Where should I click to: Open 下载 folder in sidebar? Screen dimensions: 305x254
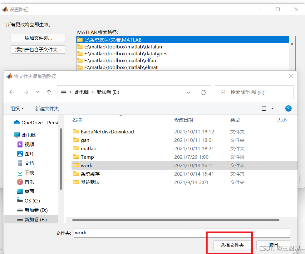click(26, 172)
